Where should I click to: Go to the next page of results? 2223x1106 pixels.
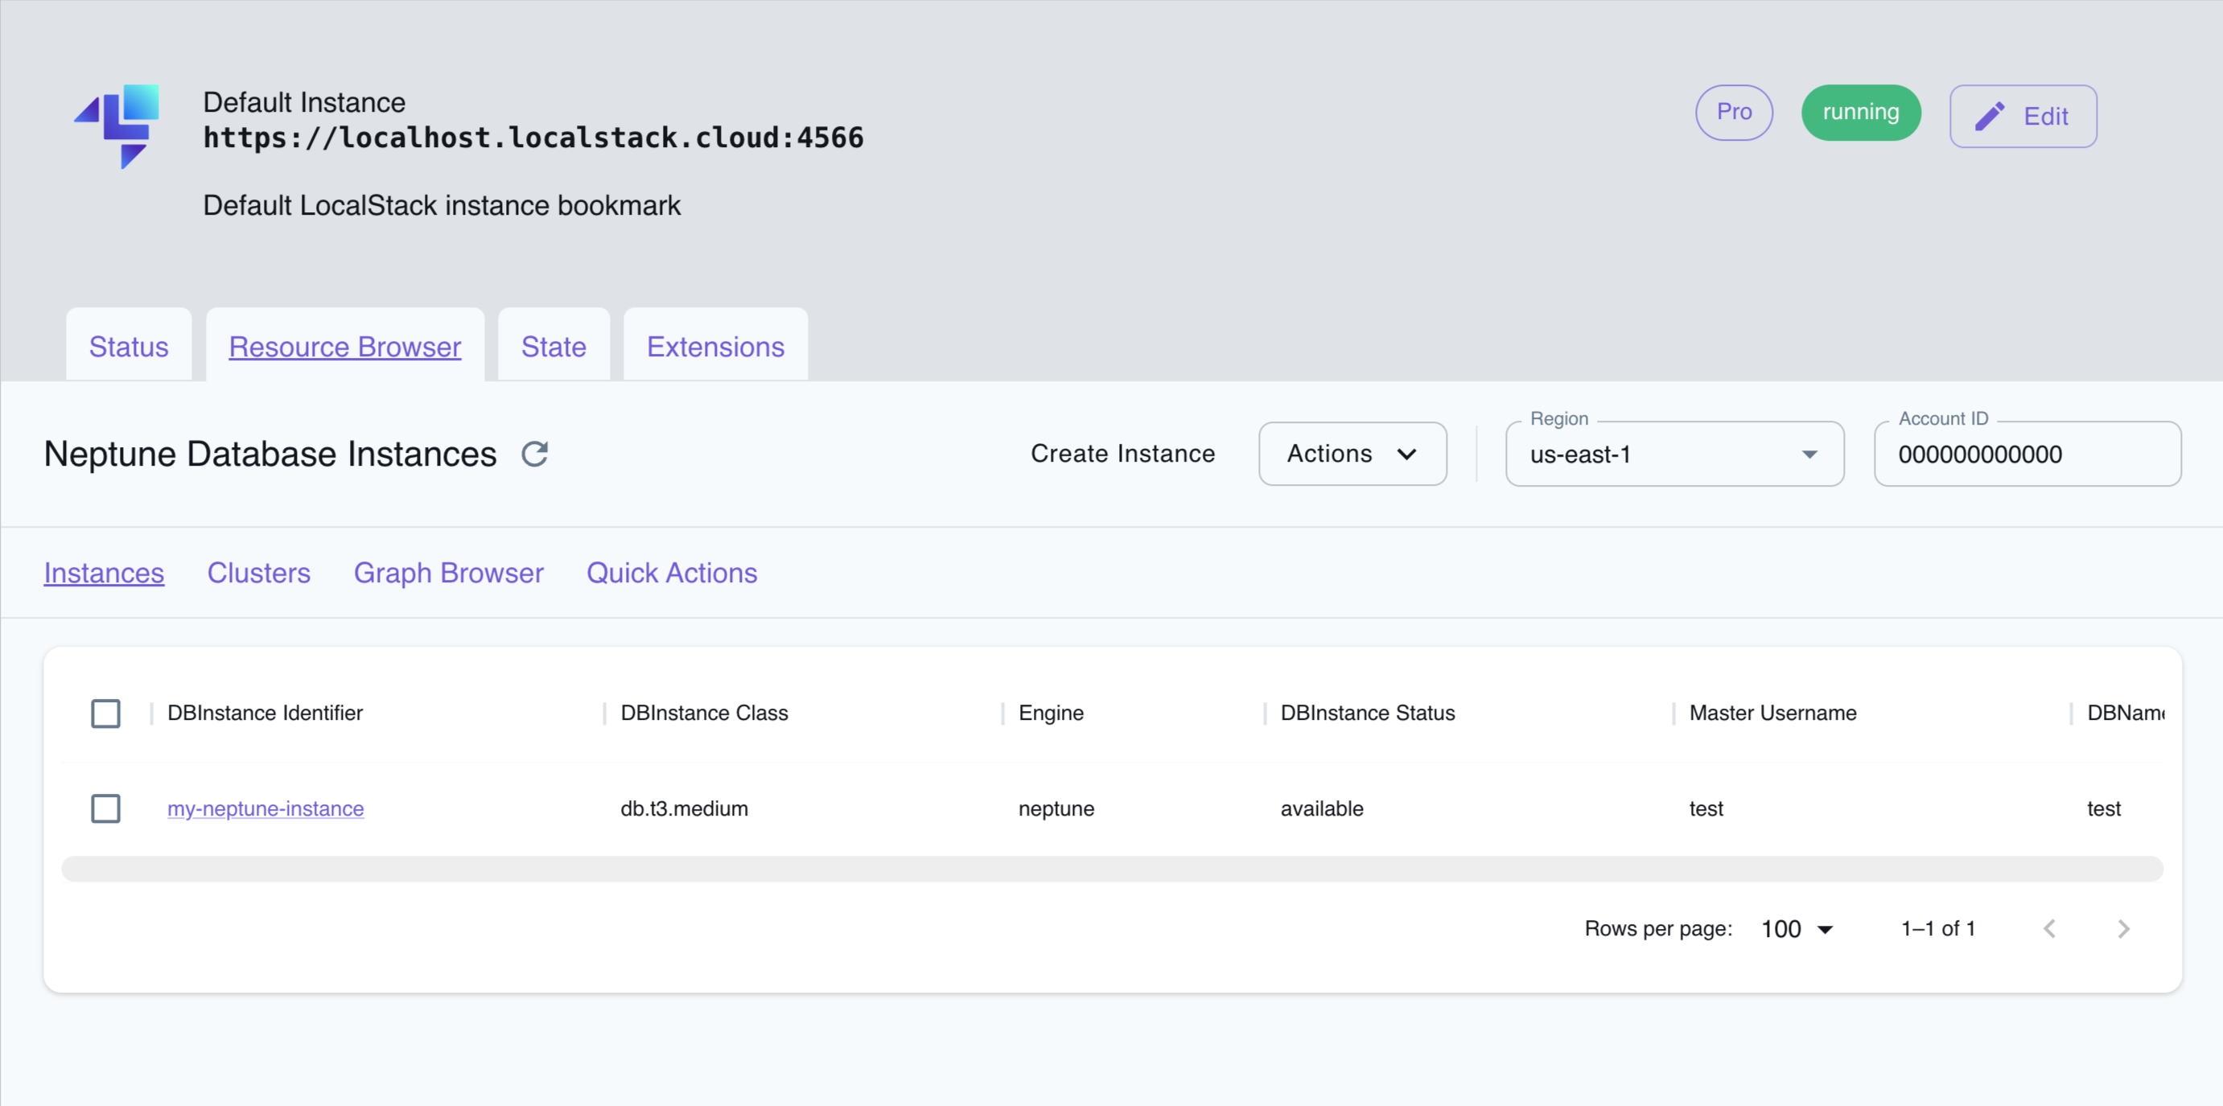coord(2125,928)
